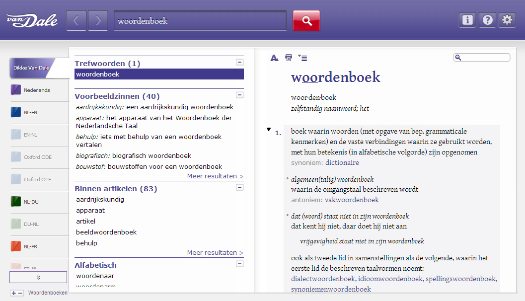Image resolution: width=525 pixels, height=301 pixels.
Task: Click the minus icon beside Woordenboeken
Action: coord(20,293)
